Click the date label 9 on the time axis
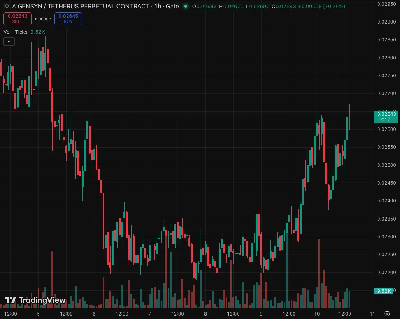Image resolution: width=400 pixels, height=319 pixels. [261, 314]
